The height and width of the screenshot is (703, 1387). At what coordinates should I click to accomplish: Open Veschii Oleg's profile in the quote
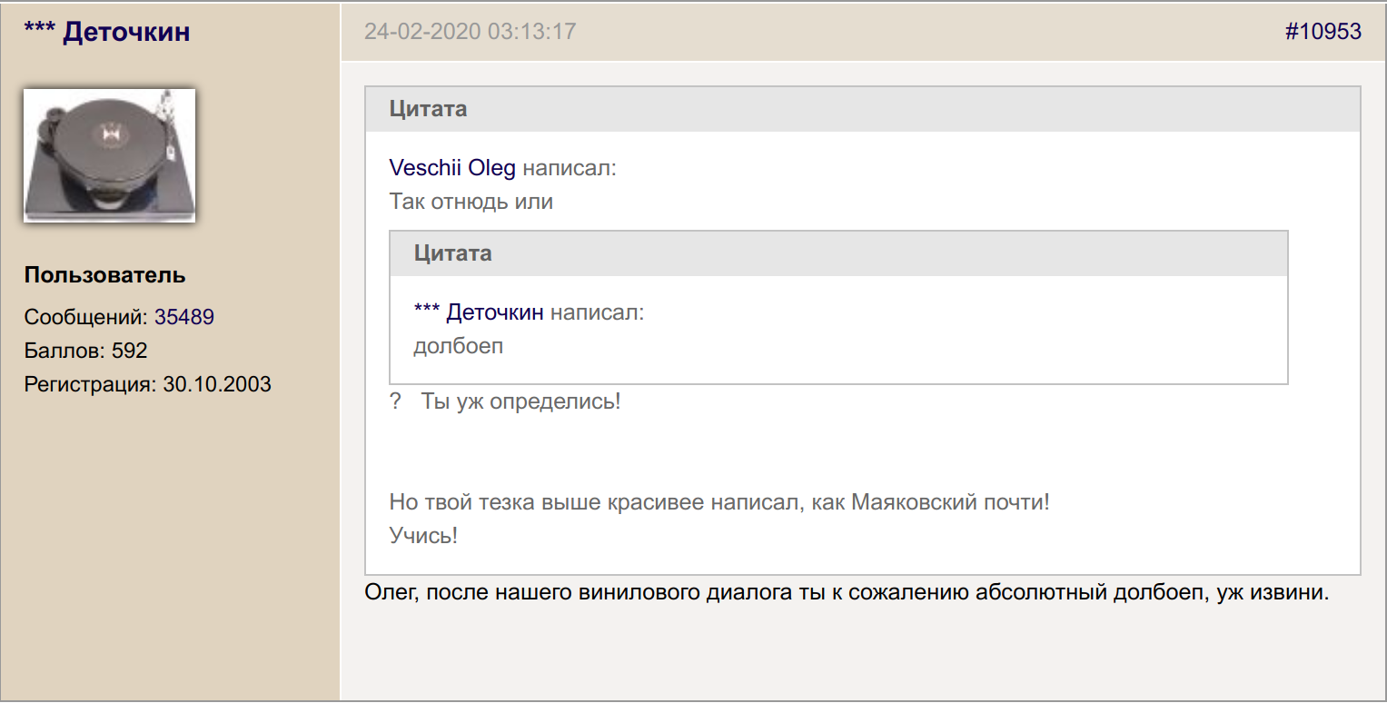pyautogui.click(x=451, y=168)
